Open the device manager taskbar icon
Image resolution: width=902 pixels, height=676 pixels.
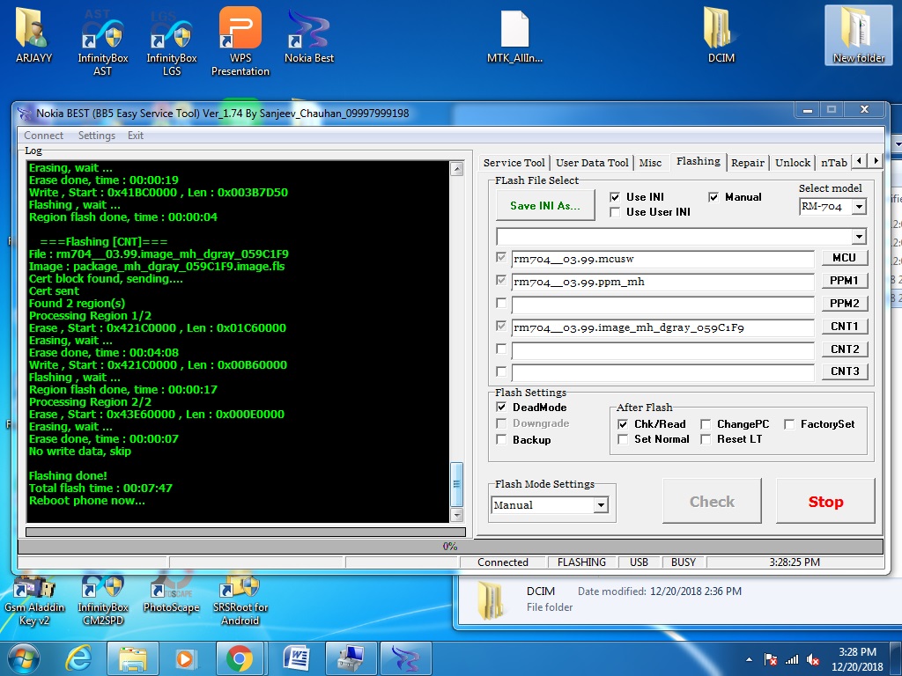[351, 658]
